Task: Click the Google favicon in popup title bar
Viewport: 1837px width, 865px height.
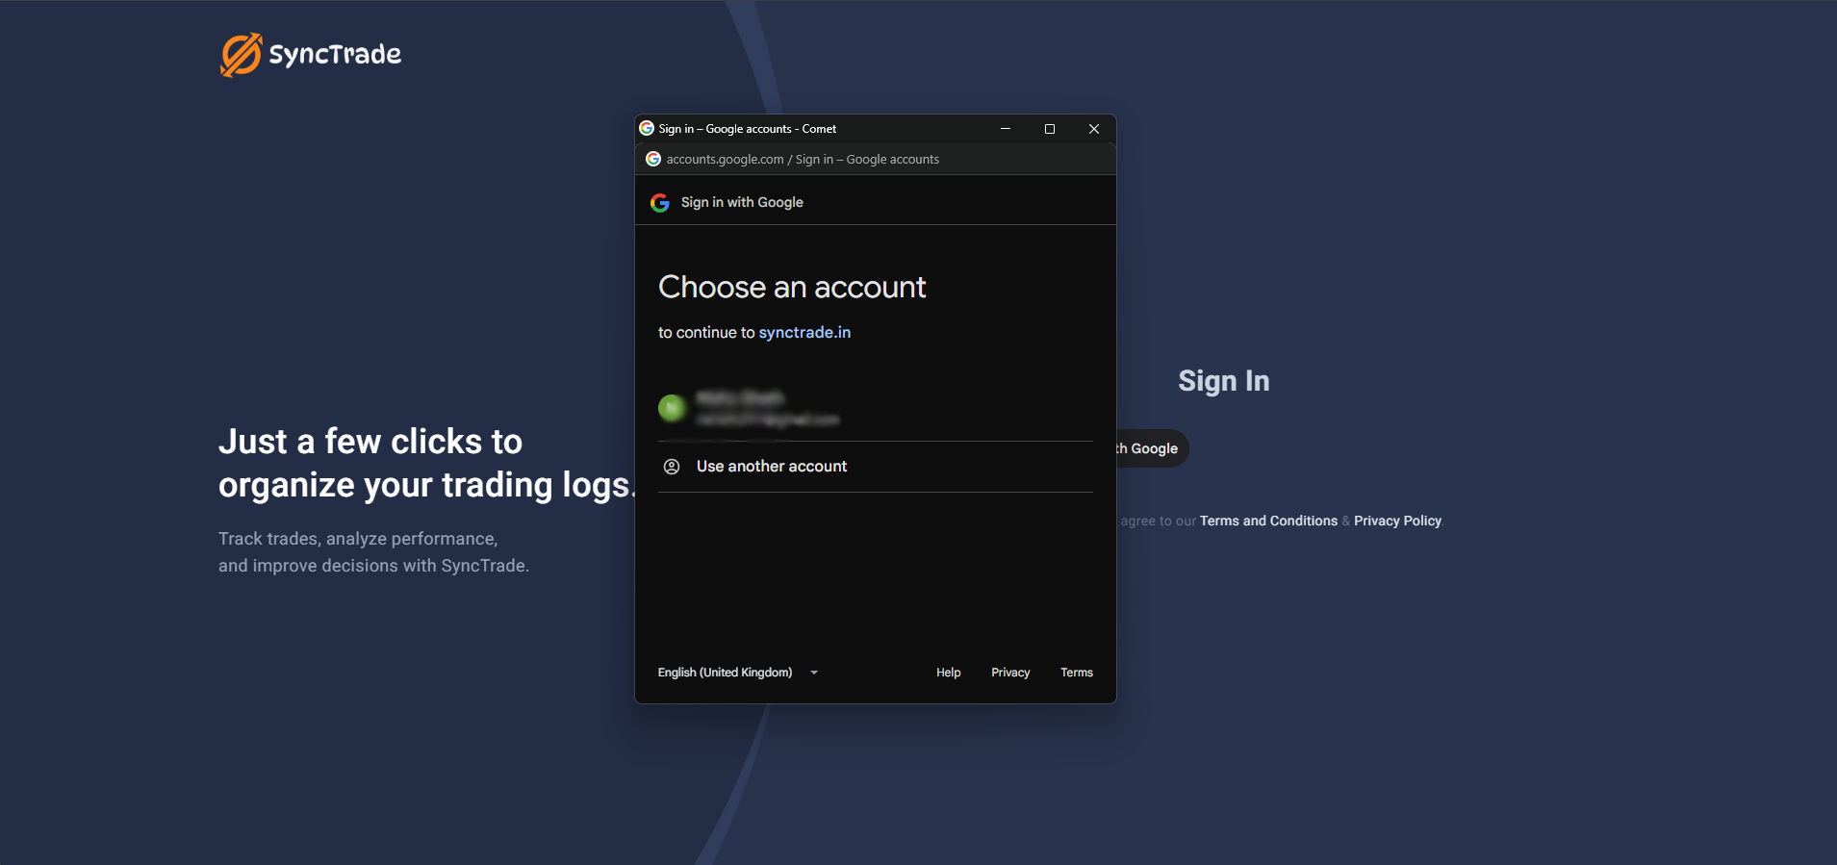Action: (647, 129)
